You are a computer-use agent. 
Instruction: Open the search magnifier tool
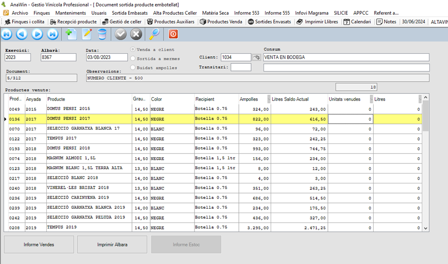[x=155, y=34]
